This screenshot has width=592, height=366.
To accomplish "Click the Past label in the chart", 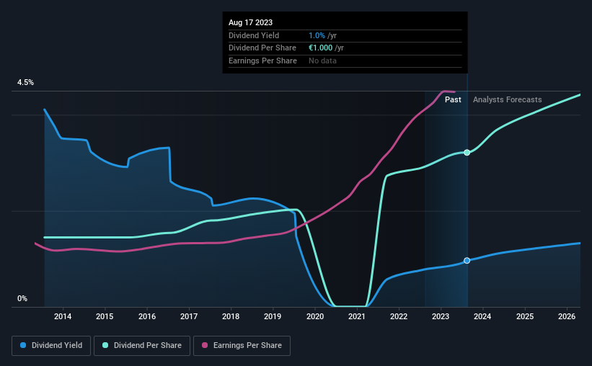I will pyautogui.click(x=453, y=99).
